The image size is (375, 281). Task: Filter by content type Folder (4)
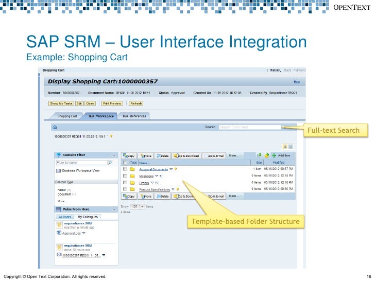tap(64, 190)
